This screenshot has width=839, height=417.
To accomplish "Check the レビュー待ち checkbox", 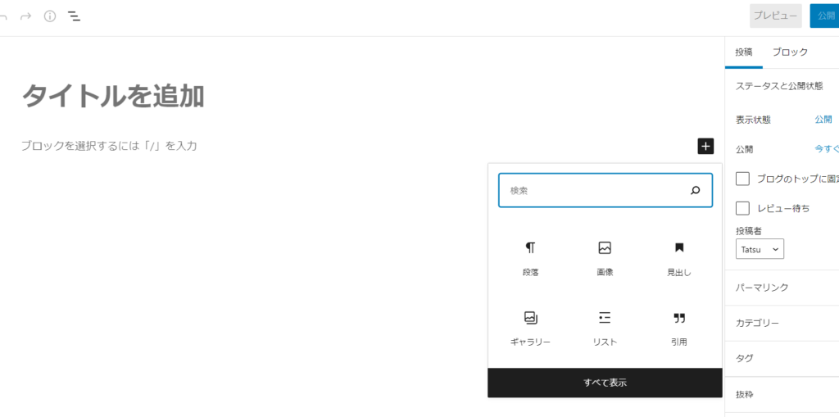I will pos(743,208).
